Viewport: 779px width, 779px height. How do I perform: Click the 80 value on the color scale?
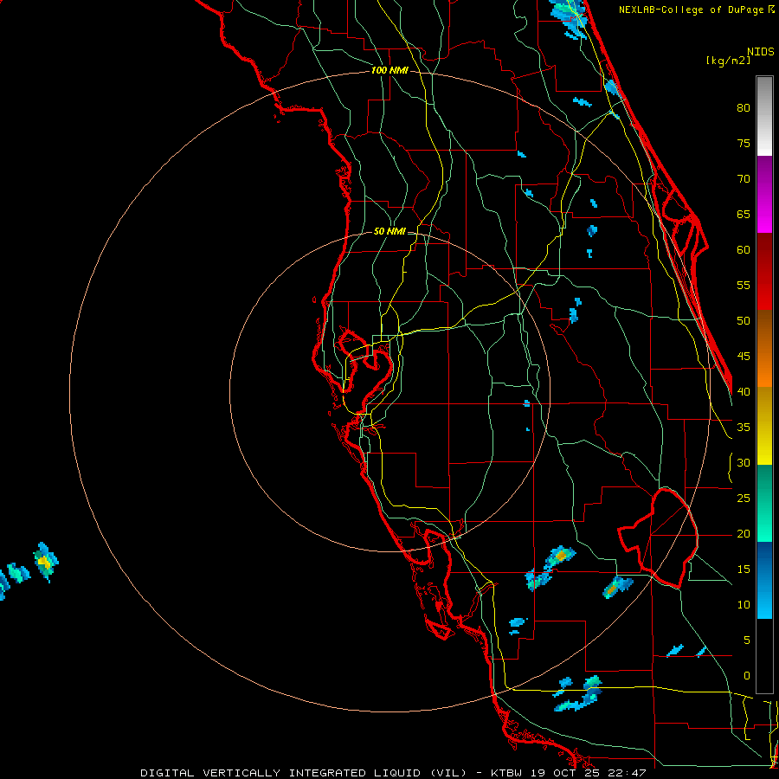coord(744,108)
